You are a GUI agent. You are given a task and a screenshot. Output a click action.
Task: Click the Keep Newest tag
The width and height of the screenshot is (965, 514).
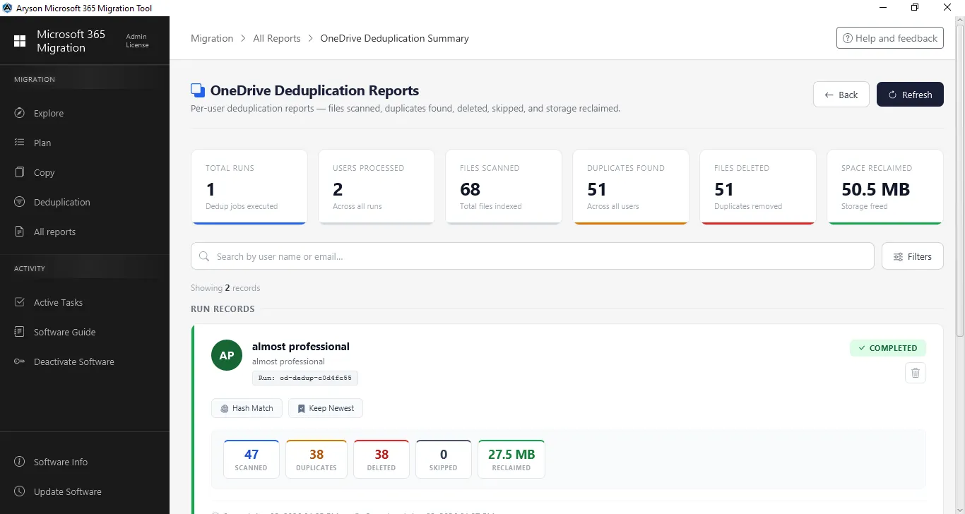coord(326,408)
